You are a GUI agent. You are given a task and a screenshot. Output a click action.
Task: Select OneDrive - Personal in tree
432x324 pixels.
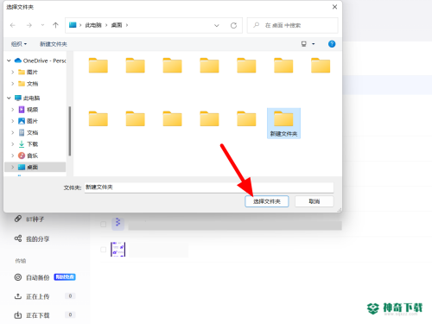(41, 60)
